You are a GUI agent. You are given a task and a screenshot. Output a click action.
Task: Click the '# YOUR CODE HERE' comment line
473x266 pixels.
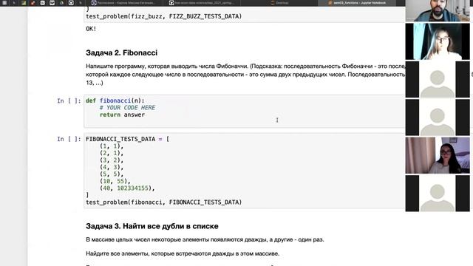point(127,108)
